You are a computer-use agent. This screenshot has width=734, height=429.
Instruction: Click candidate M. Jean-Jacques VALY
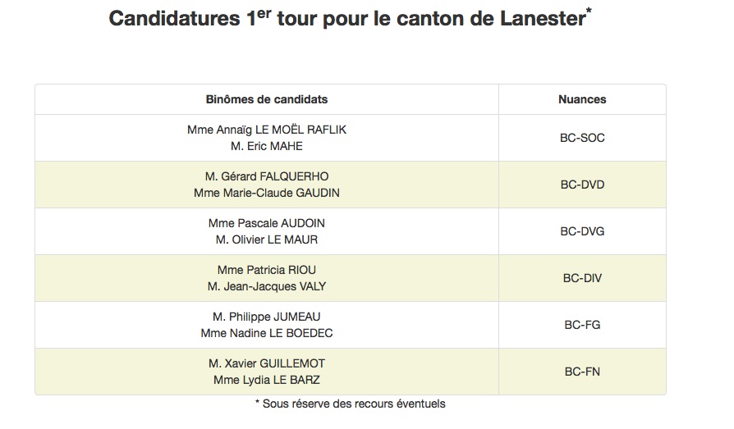pyautogui.click(x=267, y=286)
